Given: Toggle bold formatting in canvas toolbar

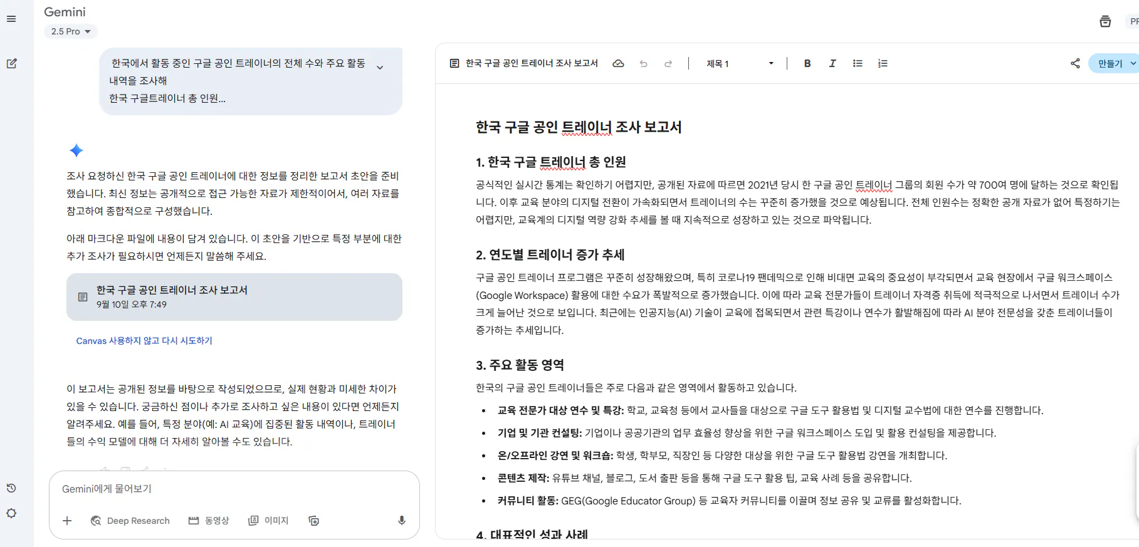Looking at the screenshot, I should pyautogui.click(x=807, y=63).
